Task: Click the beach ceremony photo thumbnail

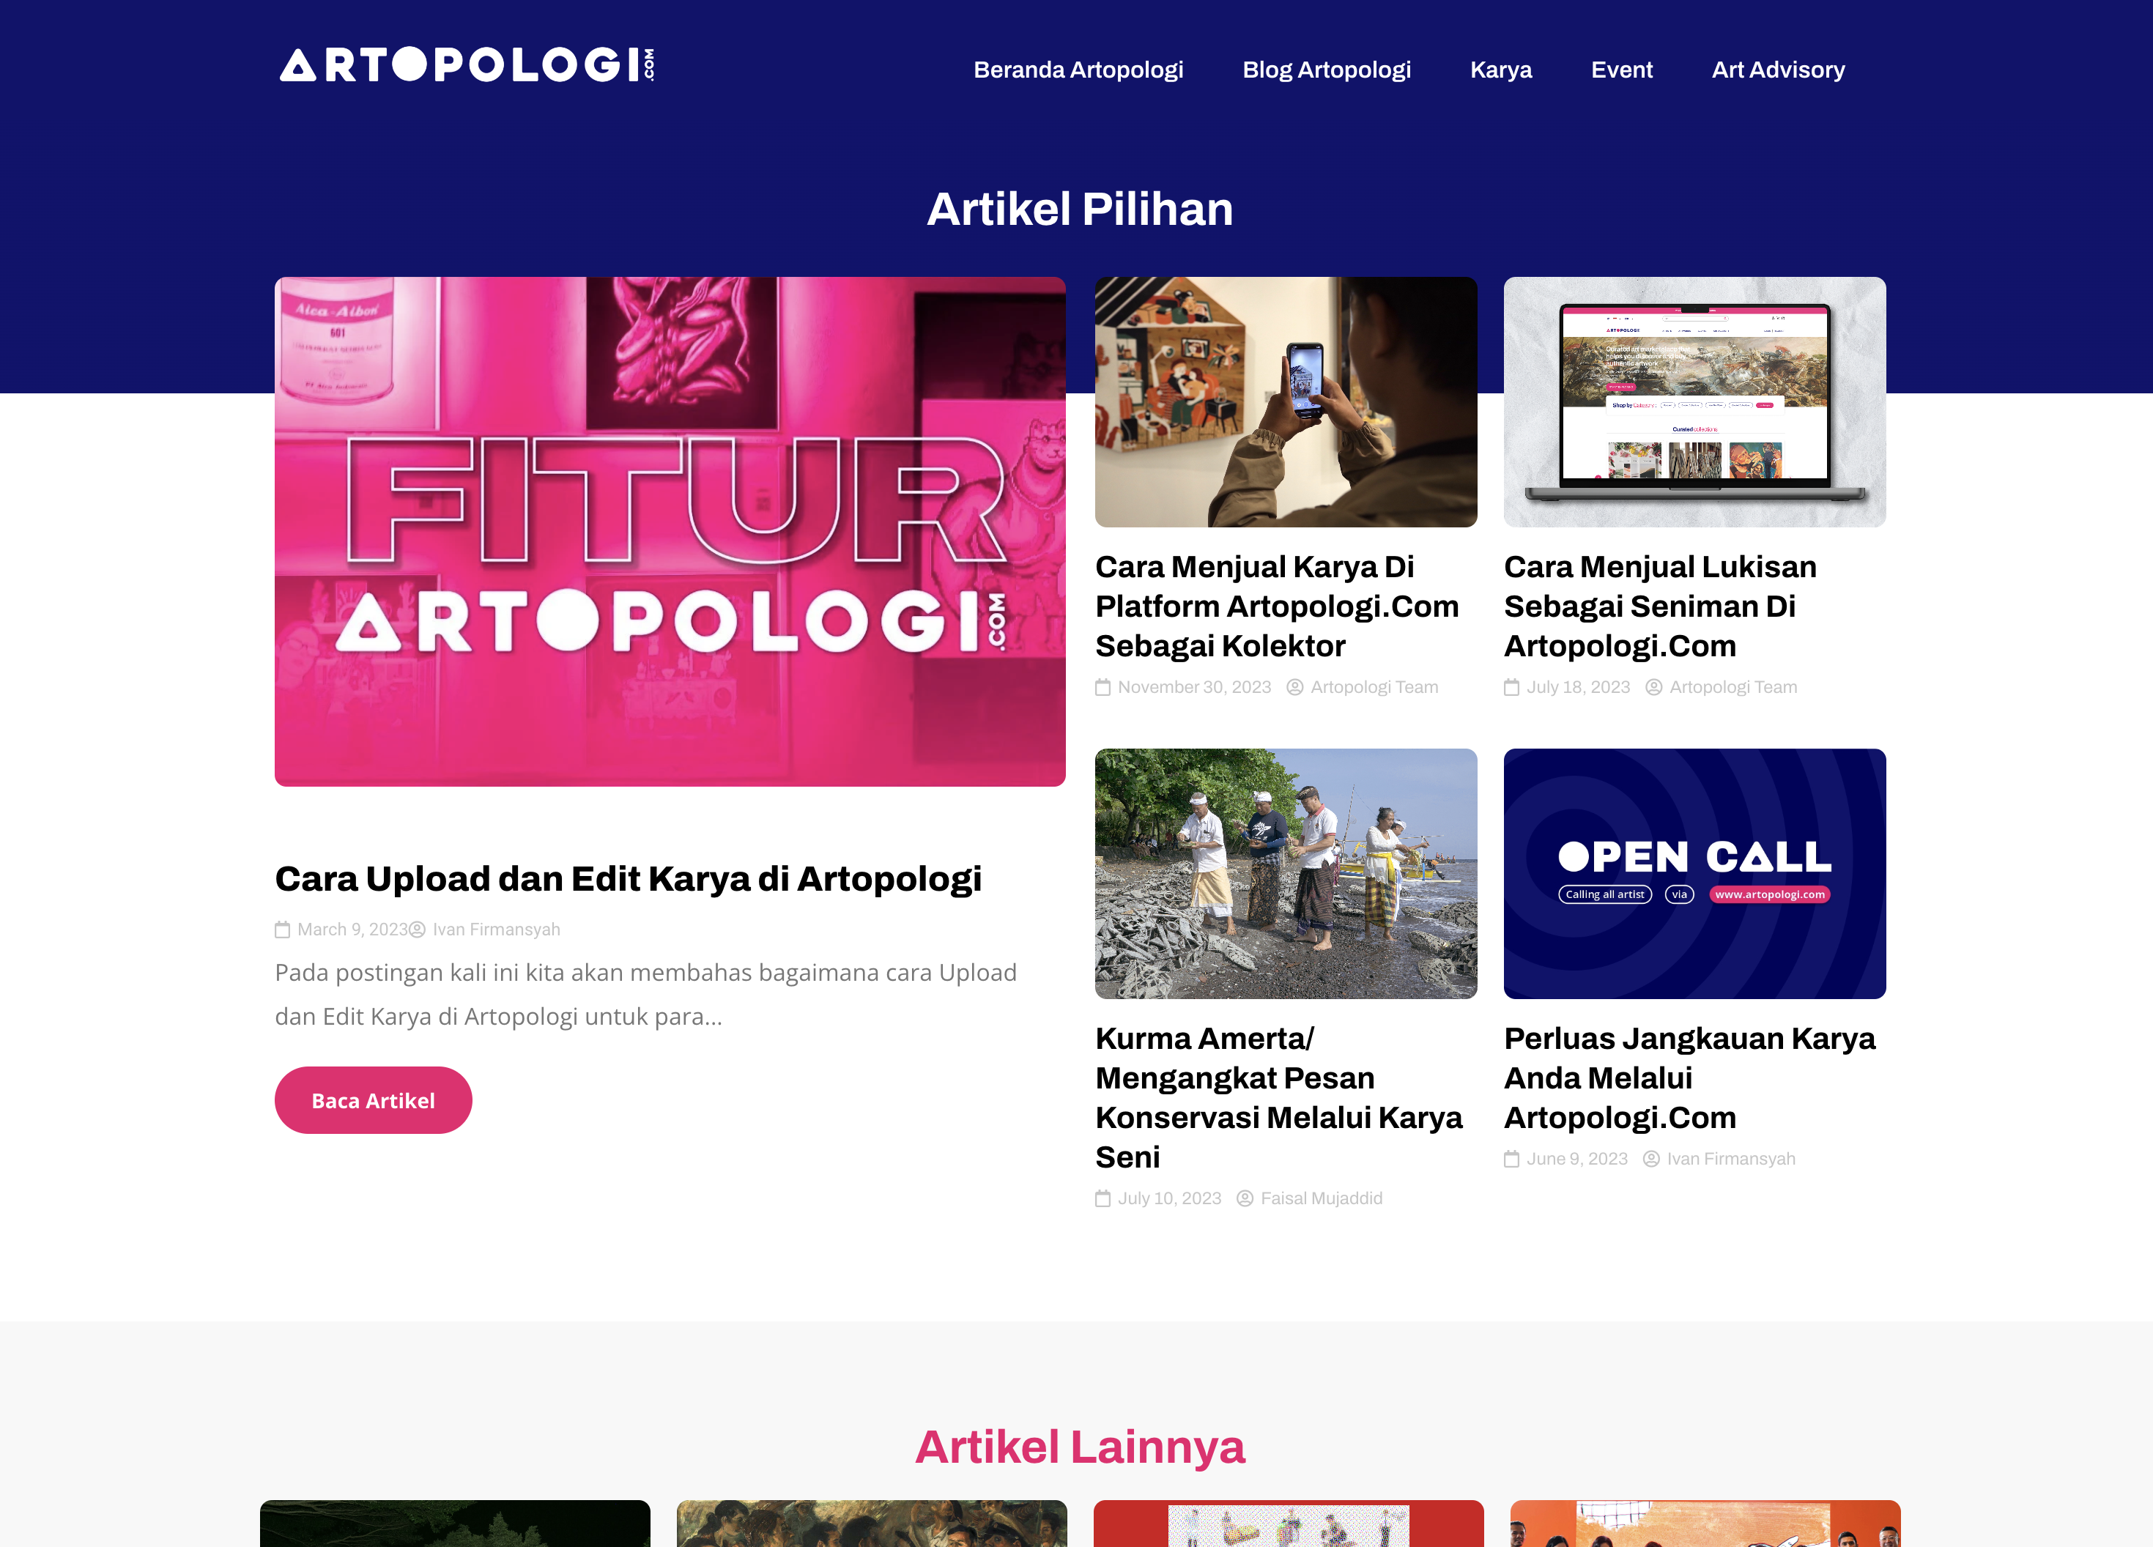Action: [1286, 874]
